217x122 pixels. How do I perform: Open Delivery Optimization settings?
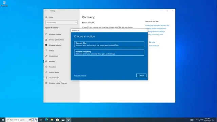56,40
